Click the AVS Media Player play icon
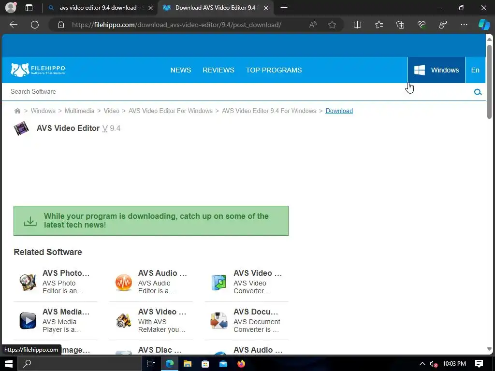The width and height of the screenshot is (495, 371). click(x=28, y=321)
